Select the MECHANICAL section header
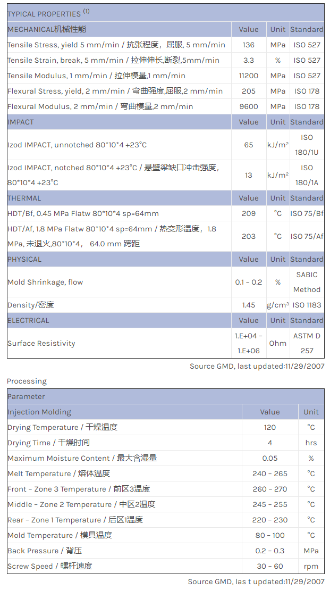This screenshot has height=590, width=330. [47, 29]
